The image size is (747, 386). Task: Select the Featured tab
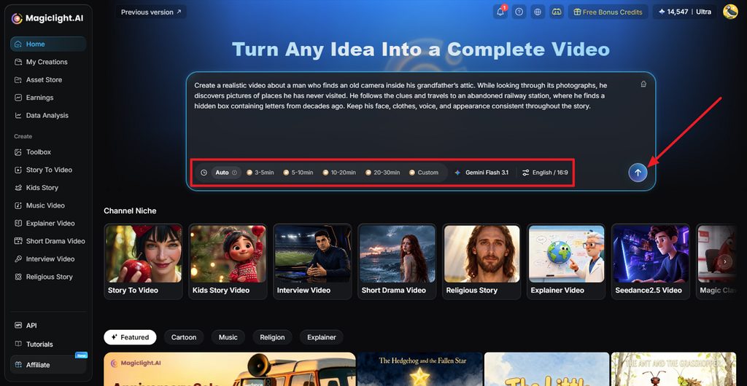pos(130,337)
